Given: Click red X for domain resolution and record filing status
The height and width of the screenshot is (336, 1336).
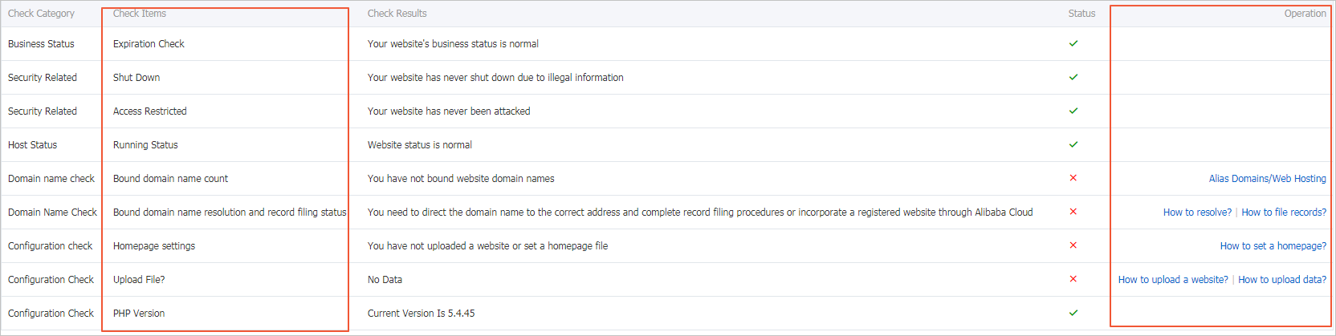Looking at the screenshot, I should coord(1073,212).
